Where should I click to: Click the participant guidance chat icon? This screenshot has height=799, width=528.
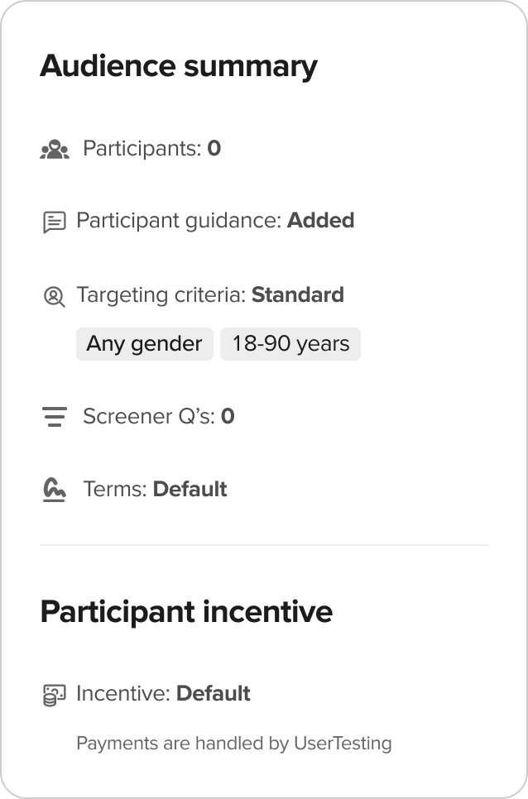coord(54,222)
